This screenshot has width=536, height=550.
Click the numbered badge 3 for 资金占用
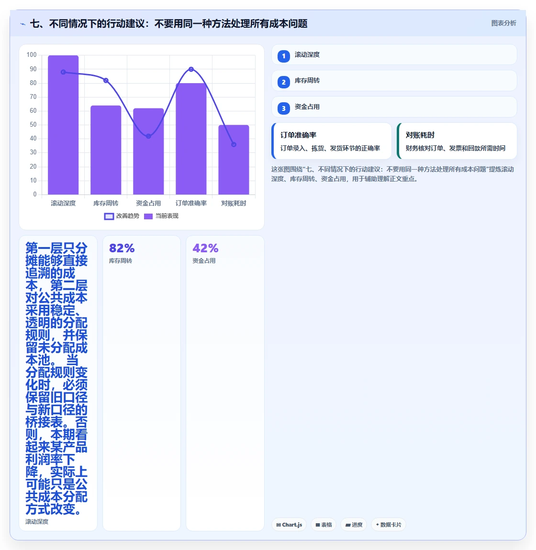283,108
